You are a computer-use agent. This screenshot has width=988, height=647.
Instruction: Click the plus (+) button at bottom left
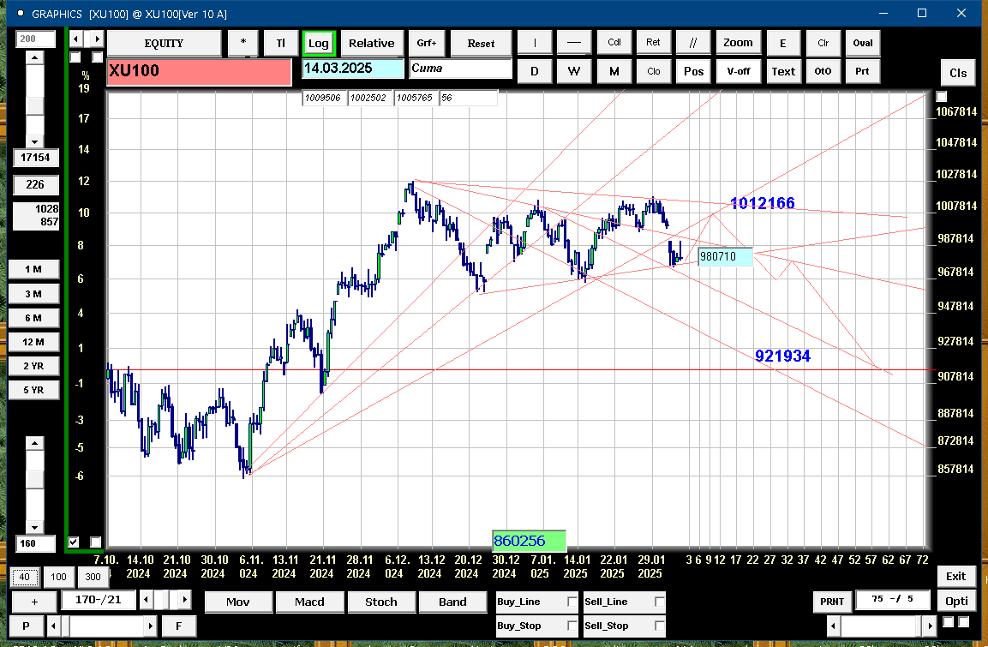34,602
